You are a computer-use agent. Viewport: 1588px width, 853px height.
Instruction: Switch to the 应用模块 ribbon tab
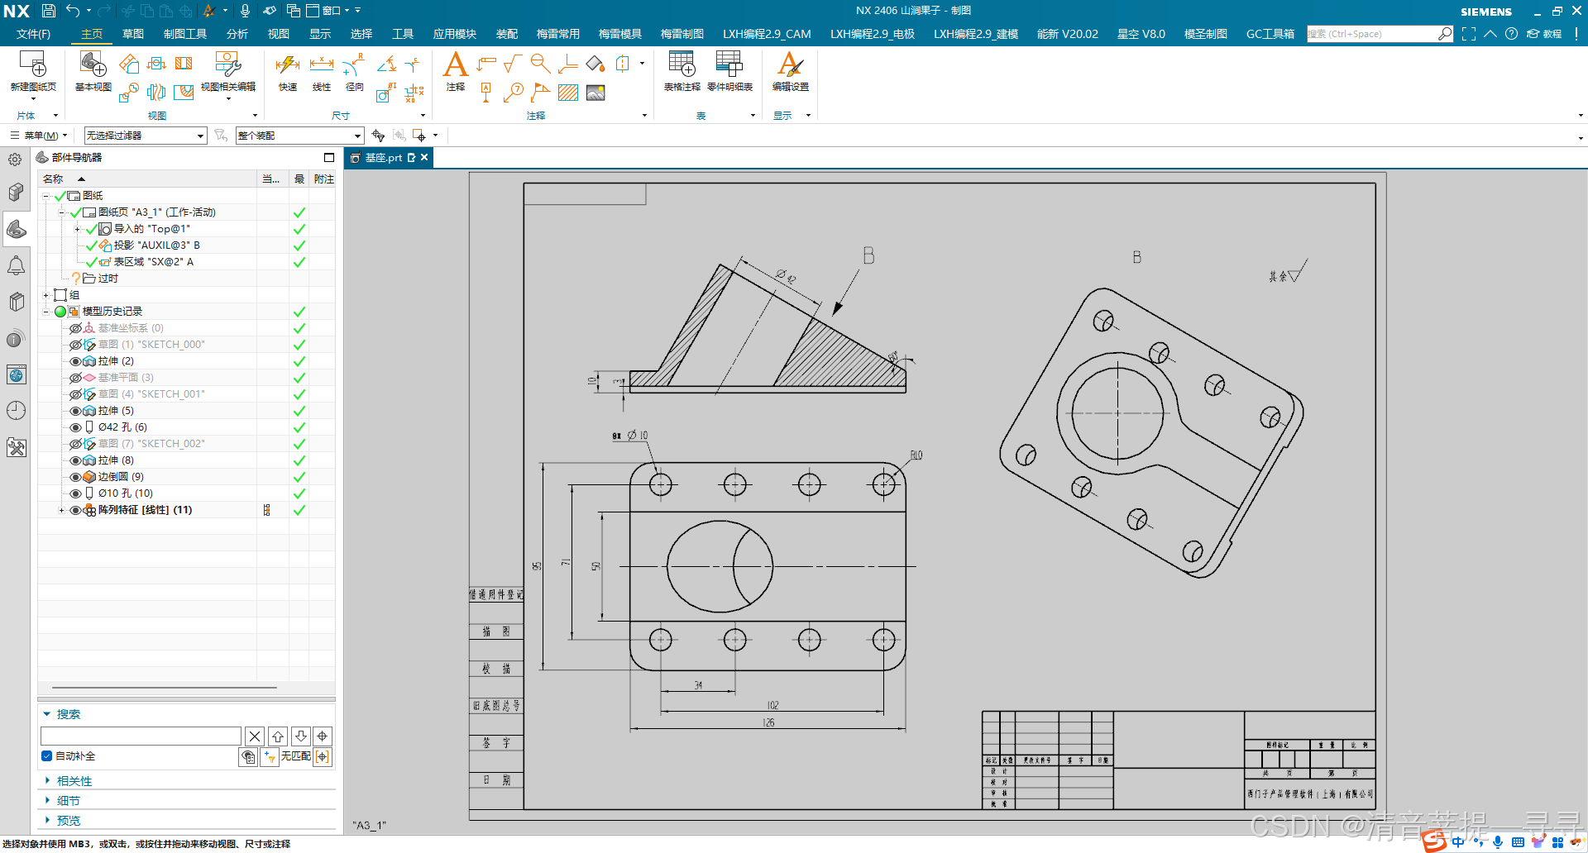coord(455,34)
